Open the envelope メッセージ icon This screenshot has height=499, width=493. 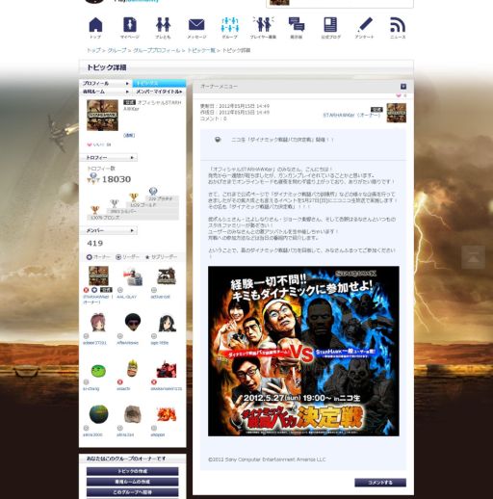tap(196, 25)
